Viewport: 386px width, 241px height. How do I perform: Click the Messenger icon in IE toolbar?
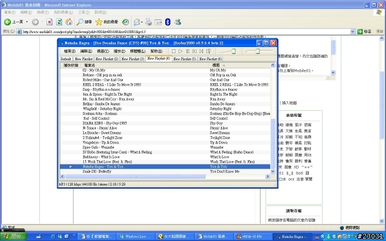(178, 22)
